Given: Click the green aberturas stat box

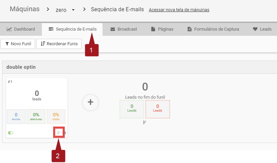Looking at the screenshot, I should coord(36,116).
